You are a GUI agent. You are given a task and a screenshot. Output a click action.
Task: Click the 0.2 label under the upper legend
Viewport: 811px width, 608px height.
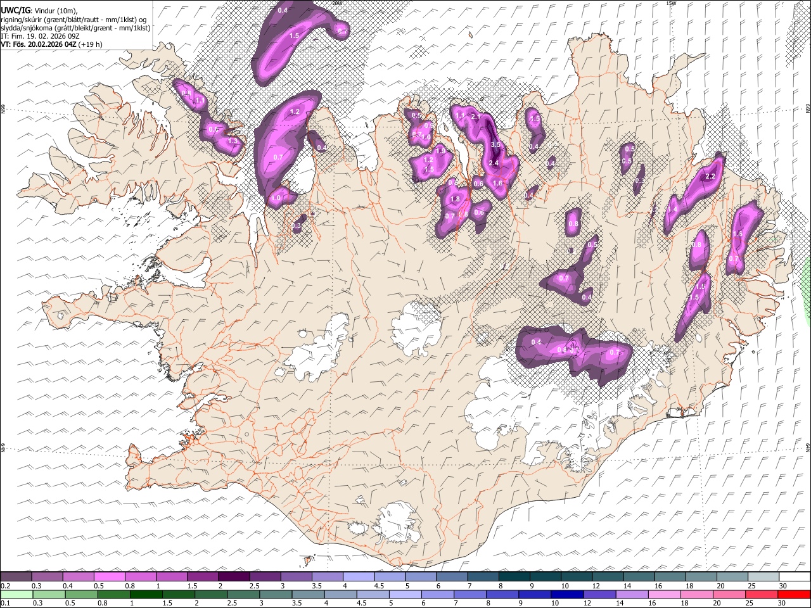tap(5, 585)
